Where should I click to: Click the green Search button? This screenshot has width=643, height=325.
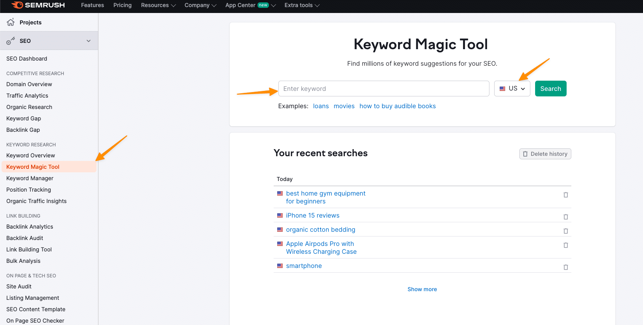pos(550,89)
